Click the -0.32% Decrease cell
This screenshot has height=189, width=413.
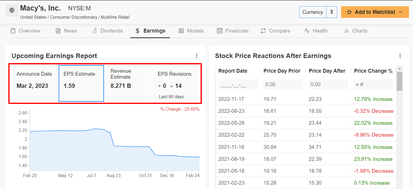coord(374,111)
